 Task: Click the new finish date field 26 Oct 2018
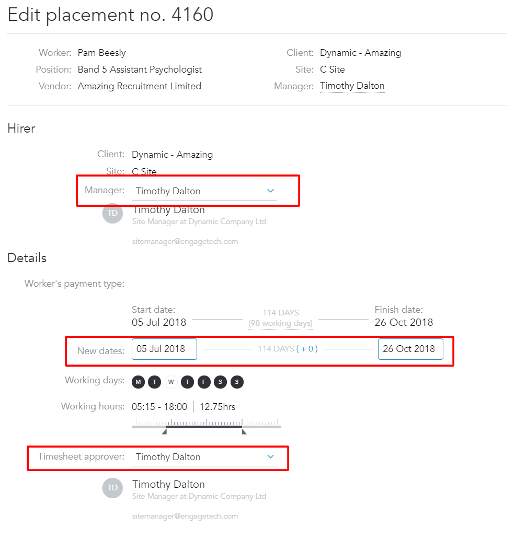[410, 349]
